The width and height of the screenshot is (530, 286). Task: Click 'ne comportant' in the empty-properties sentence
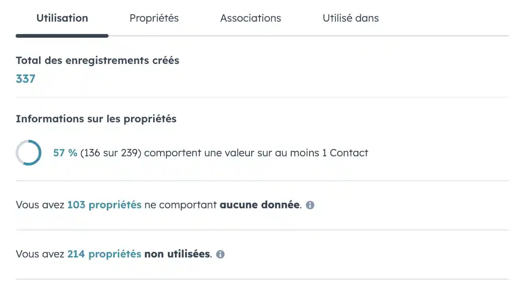pyautogui.click(x=180, y=205)
